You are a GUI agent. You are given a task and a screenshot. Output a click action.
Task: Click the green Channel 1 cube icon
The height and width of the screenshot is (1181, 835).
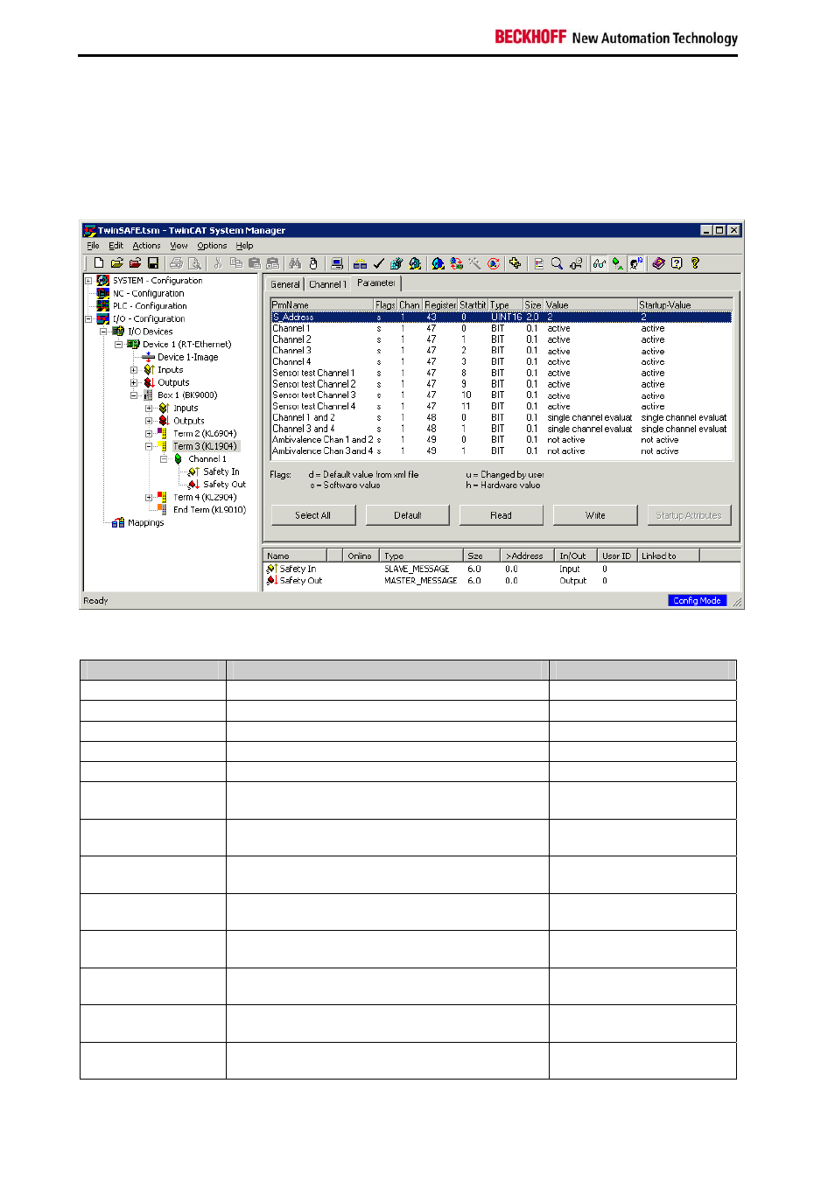tap(179, 458)
